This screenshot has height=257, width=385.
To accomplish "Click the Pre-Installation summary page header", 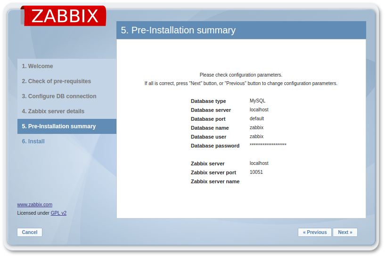I will coord(178,31).
